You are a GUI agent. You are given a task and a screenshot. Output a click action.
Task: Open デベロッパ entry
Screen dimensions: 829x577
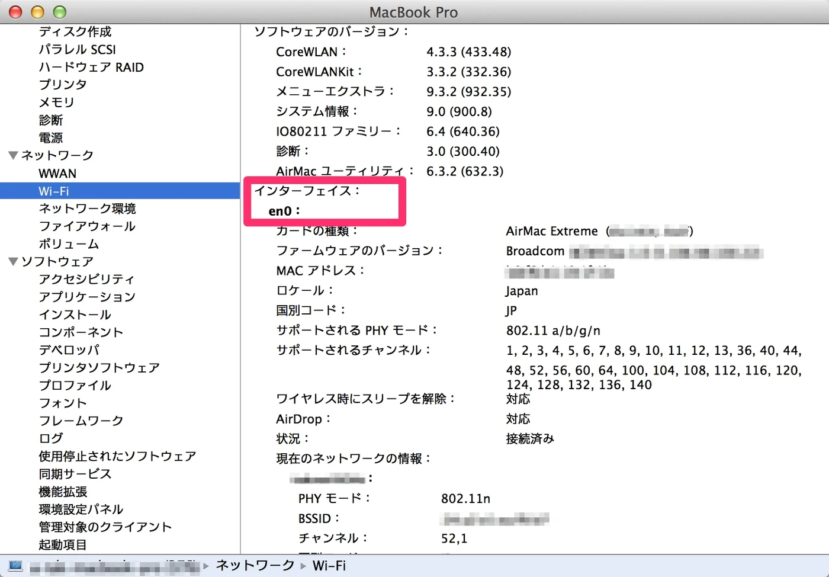[x=69, y=350]
